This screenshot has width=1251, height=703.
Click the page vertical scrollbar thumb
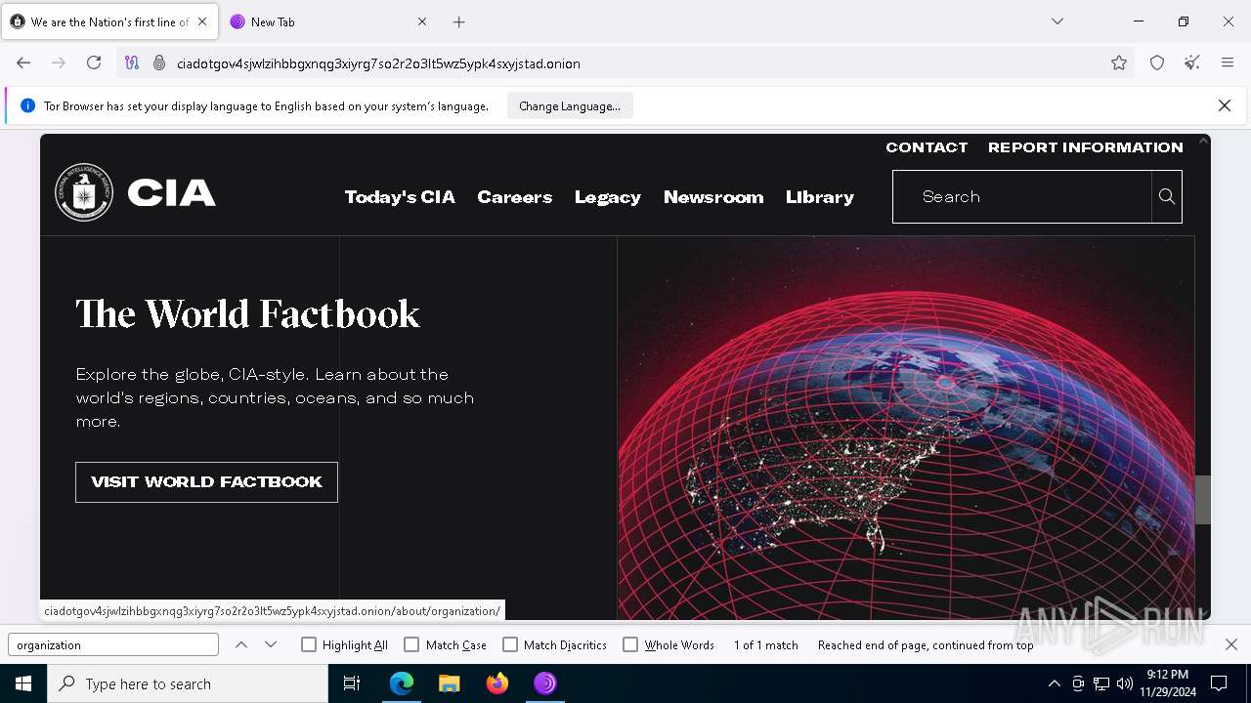[x=1203, y=499]
